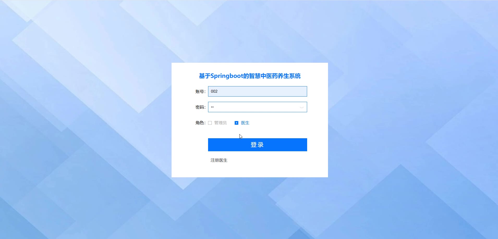The image size is (498, 239).
Task: Click the masked password dots
Action: 212,107
